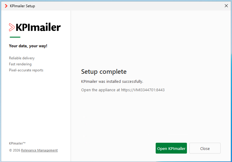Viewport: 232px width, 162px height.
Task: Select the 'Setup complete' heading
Action: click(104, 72)
